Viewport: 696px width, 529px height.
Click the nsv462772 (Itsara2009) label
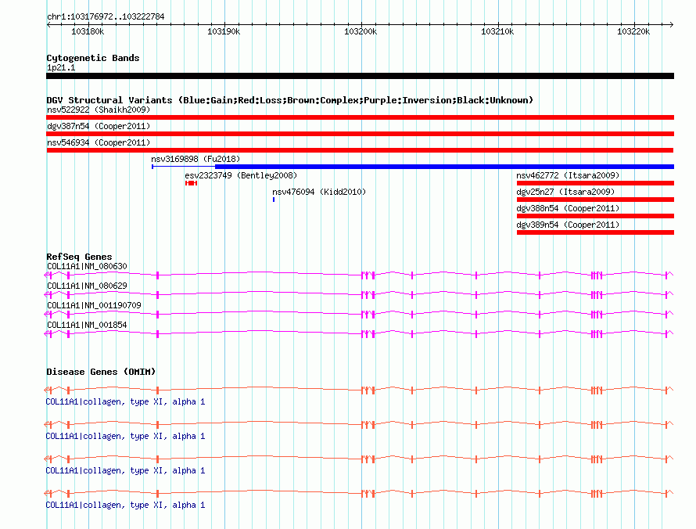coord(568,175)
